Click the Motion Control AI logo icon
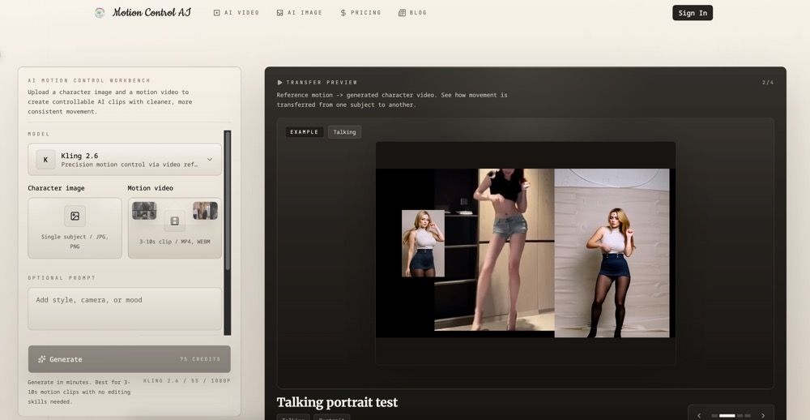 [x=100, y=13]
